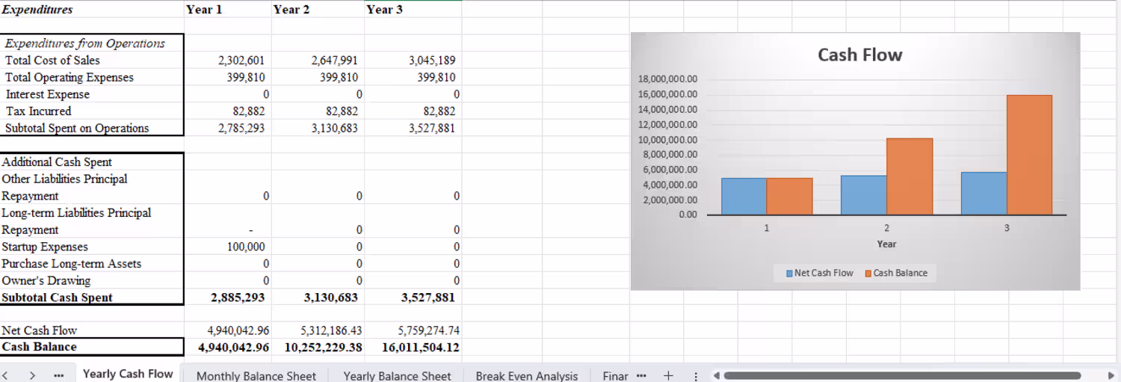Click horizontal scrollbar right arrow
This screenshot has width=1121, height=382.
[1110, 375]
